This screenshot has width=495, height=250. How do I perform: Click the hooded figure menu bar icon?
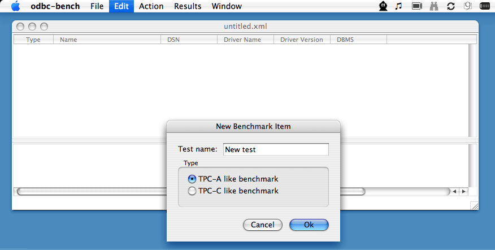[x=383, y=6]
